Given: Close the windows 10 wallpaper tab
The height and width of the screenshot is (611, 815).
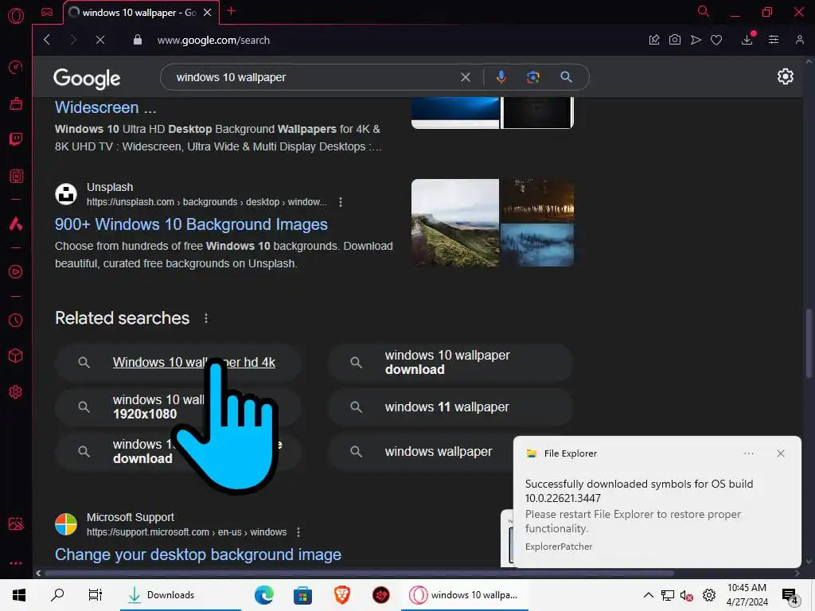Looking at the screenshot, I should coord(208,13).
